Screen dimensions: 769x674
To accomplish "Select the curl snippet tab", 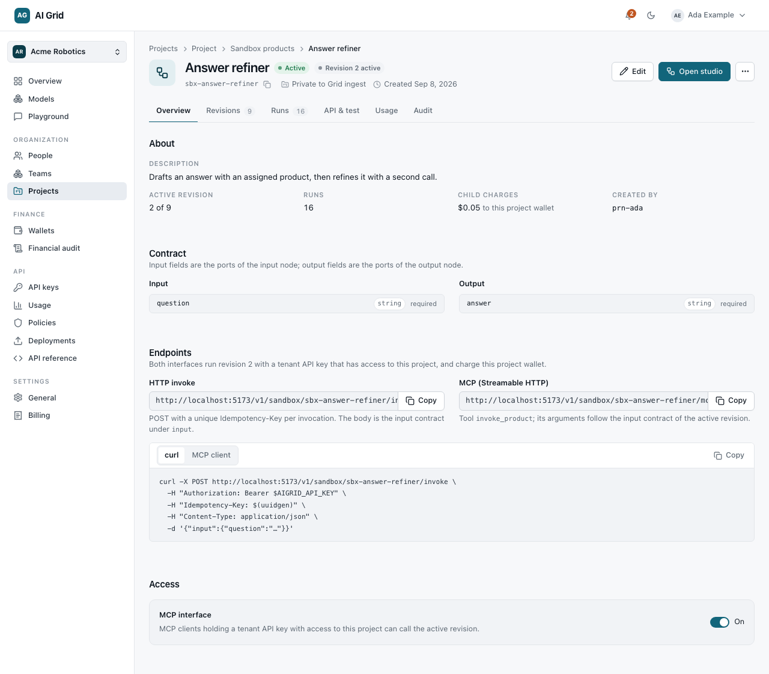I will pyautogui.click(x=172, y=456).
